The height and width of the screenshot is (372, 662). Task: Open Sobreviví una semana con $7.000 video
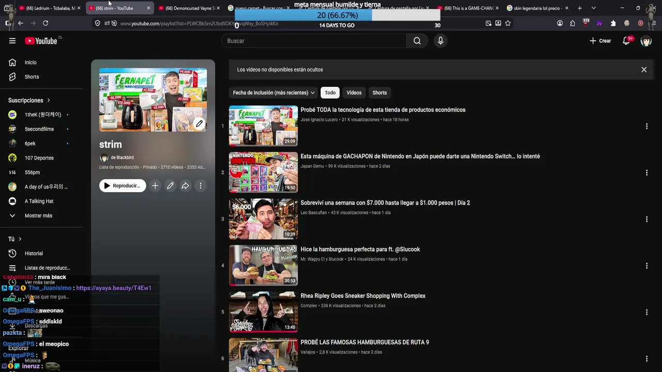click(x=385, y=203)
